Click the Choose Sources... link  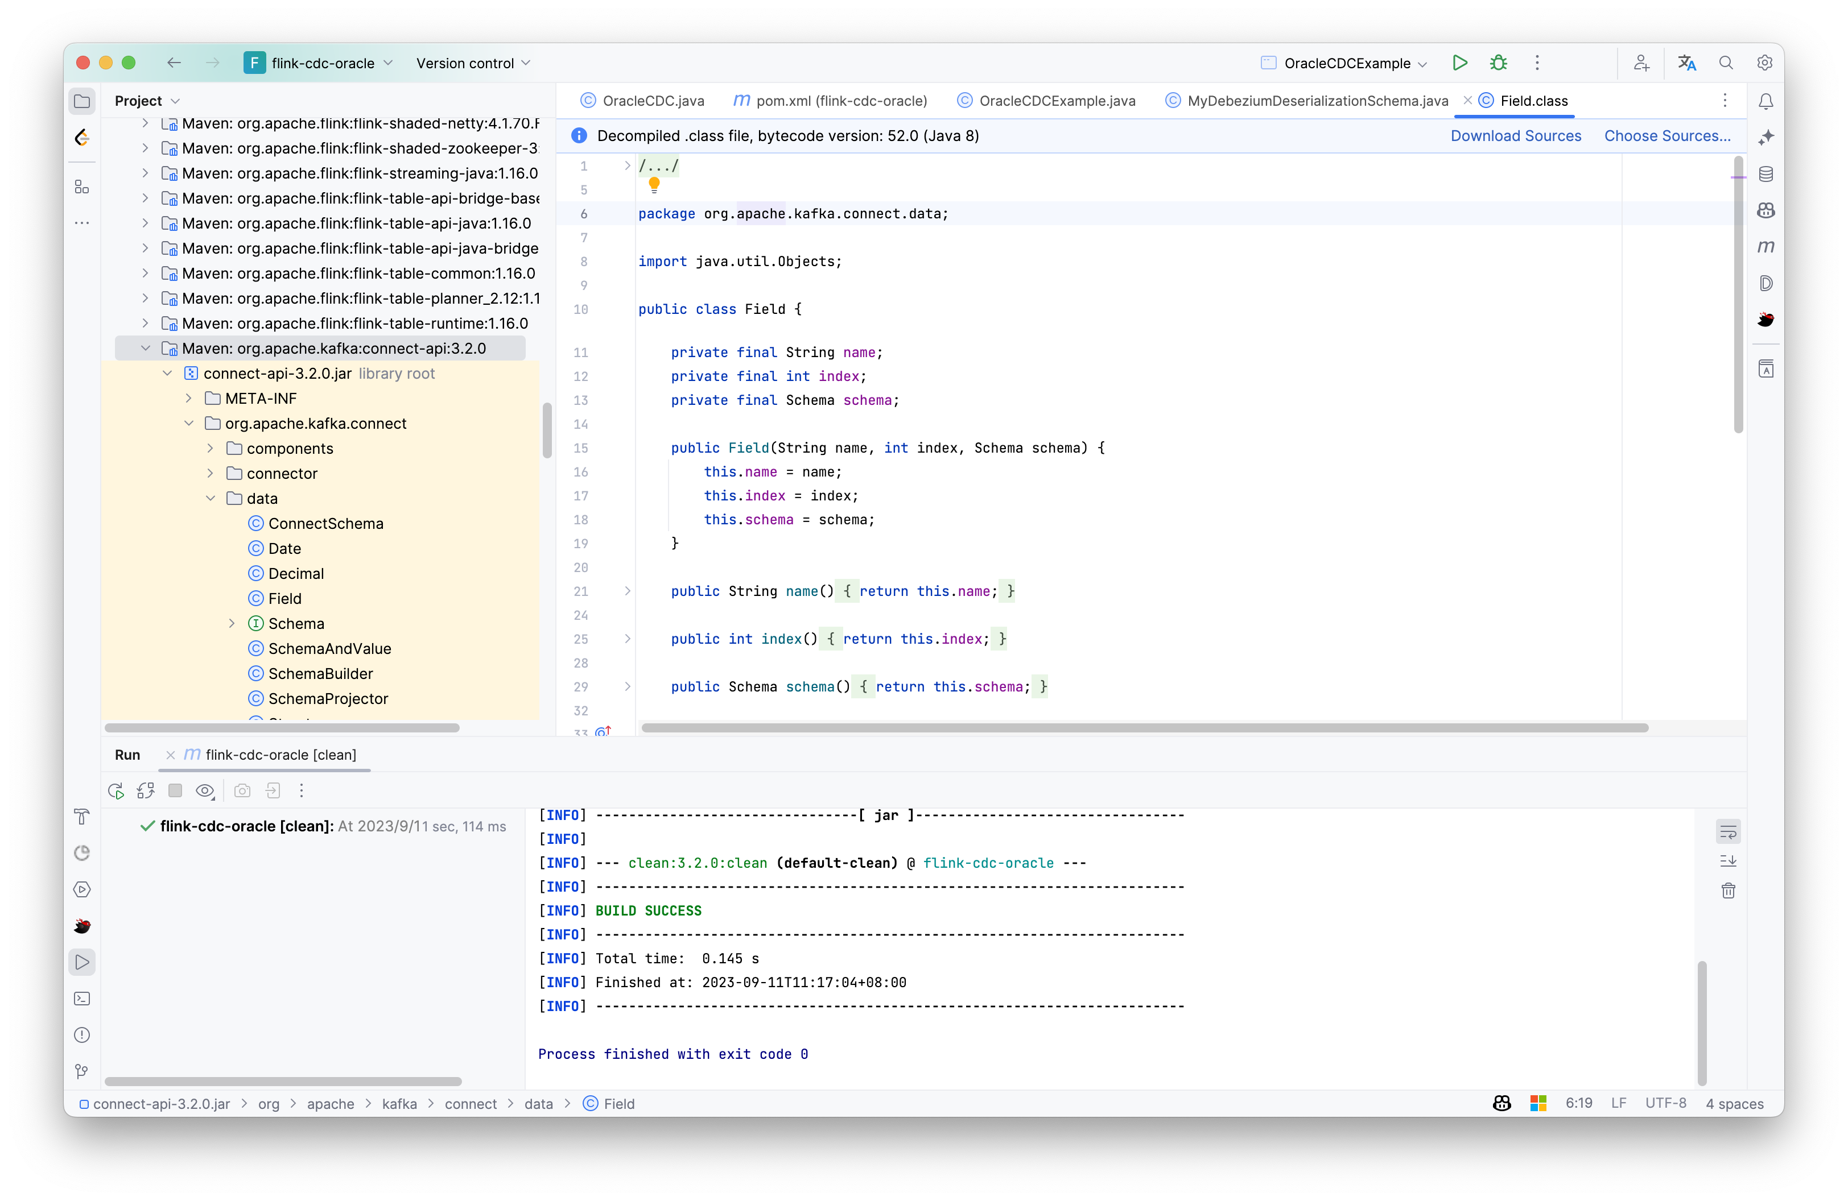click(x=1667, y=136)
